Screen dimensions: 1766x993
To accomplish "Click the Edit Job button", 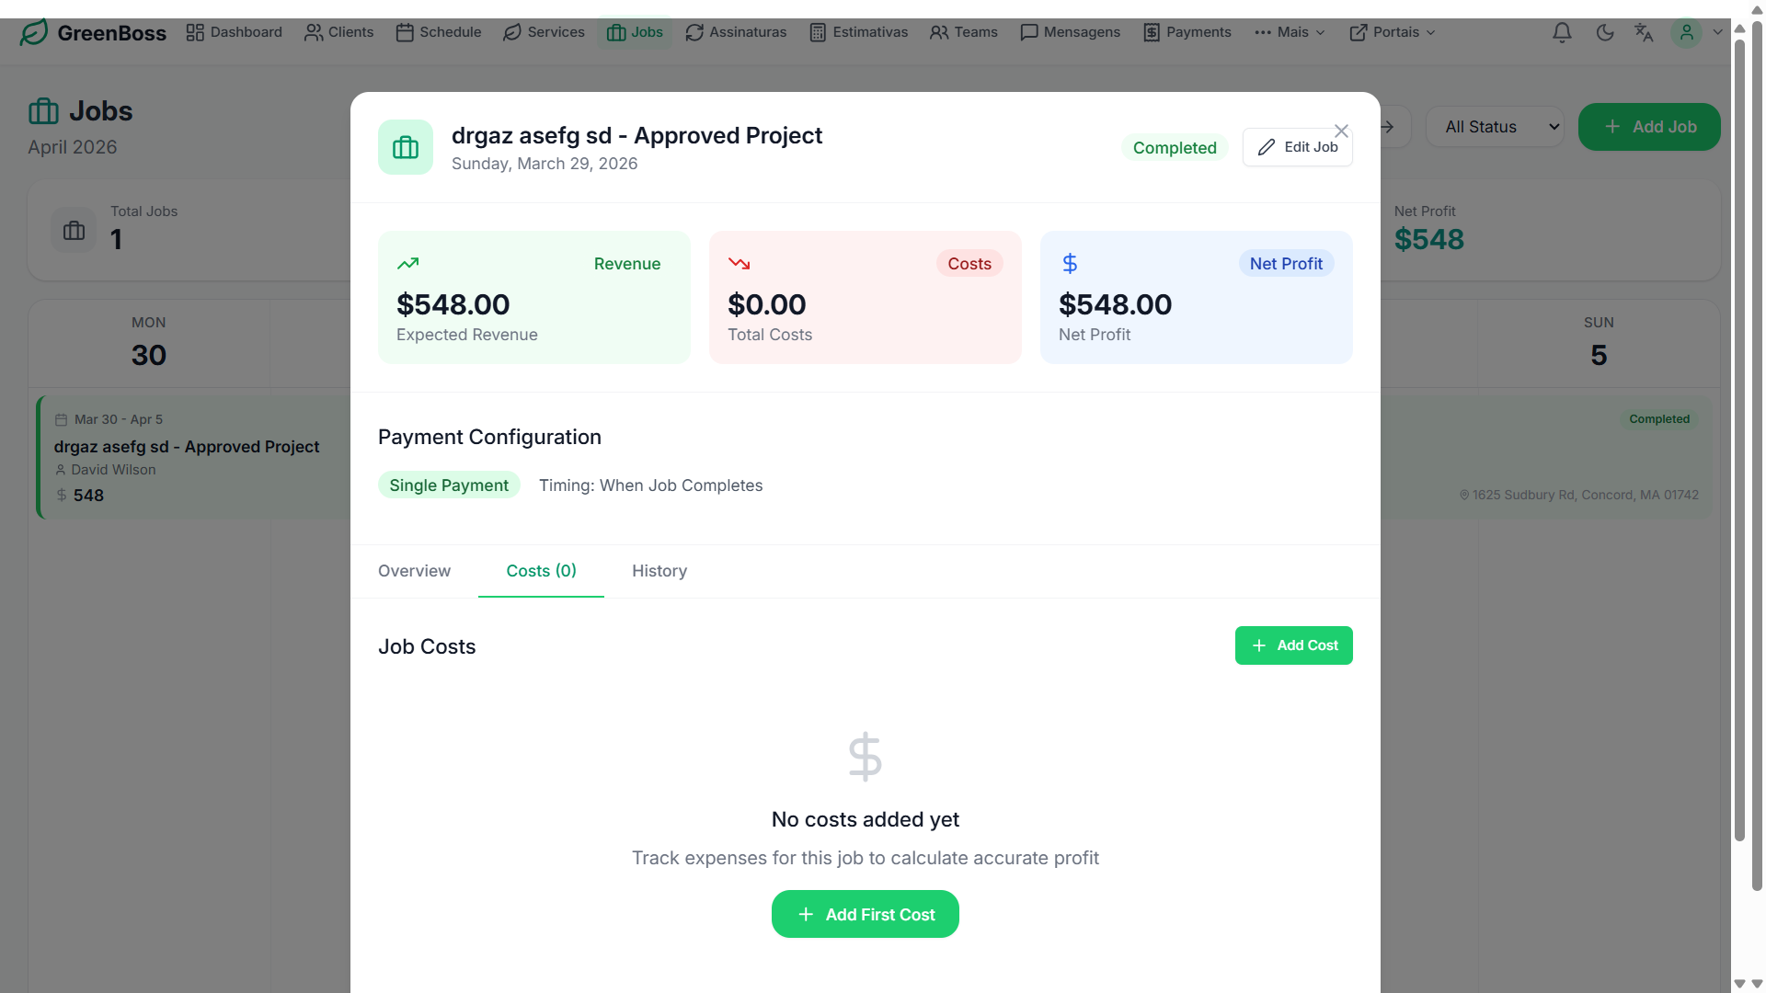I will point(1297,147).
